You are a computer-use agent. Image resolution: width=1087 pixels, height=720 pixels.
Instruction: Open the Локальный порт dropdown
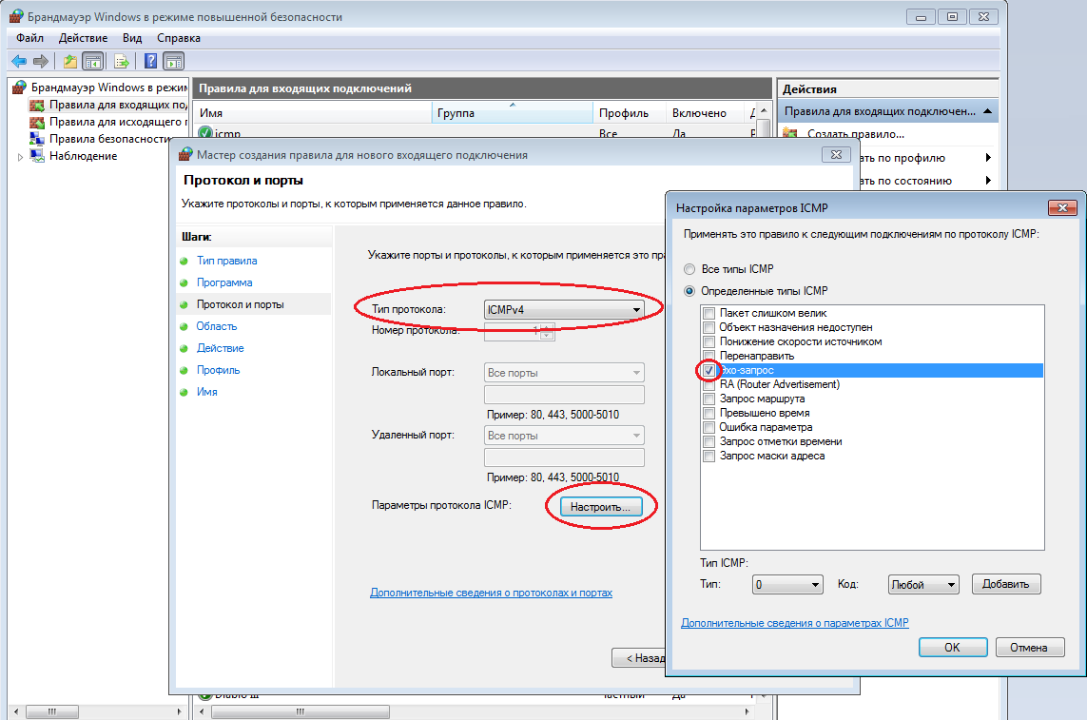(564, 373)
